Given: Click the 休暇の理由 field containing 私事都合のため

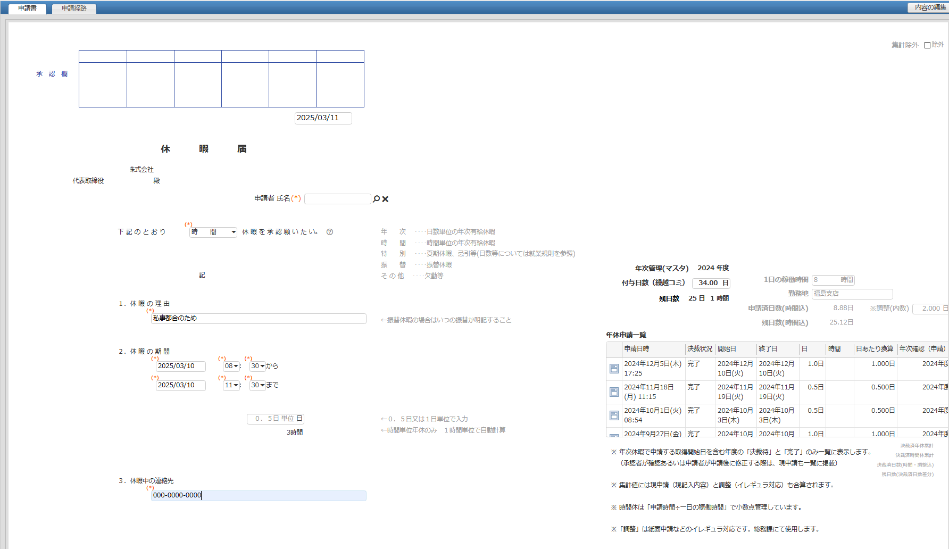Looking at the screenshot, I should pyautogui.click(x=259, y=319).
